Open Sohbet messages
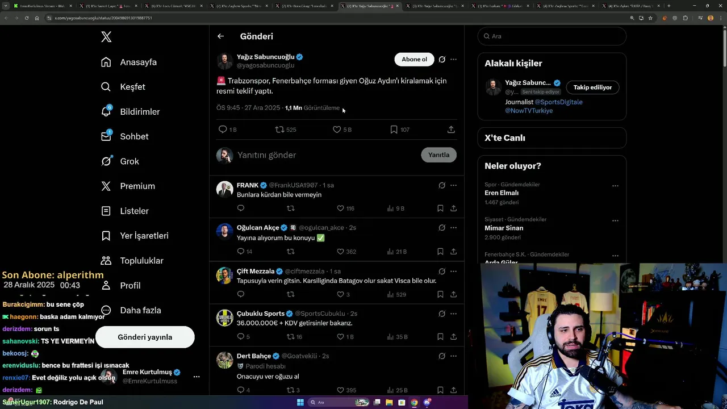The width and height of the screenshot is (727, 409). click(124, 136)
